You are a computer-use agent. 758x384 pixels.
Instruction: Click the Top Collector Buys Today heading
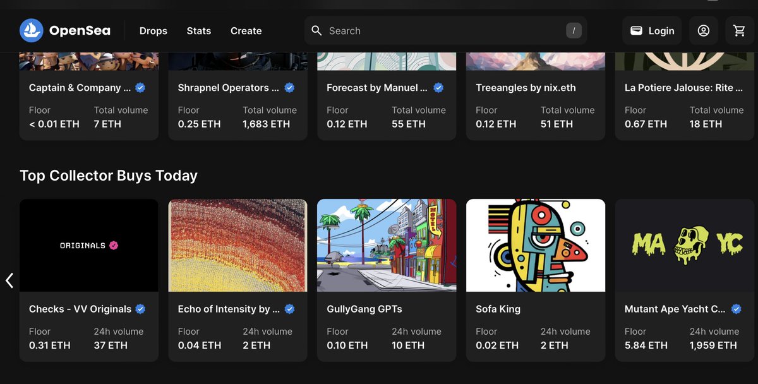pos(109,176)
